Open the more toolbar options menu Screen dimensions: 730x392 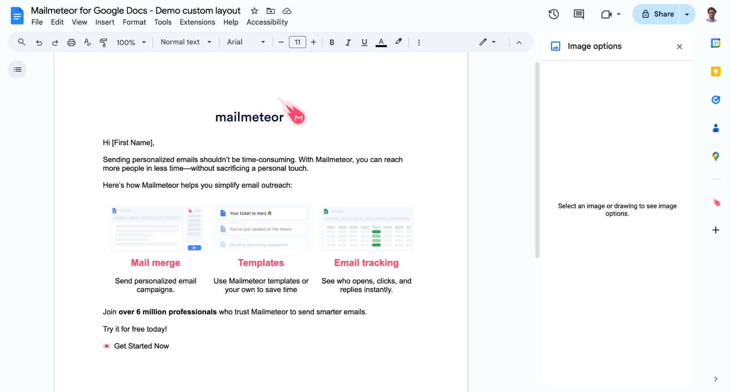(419, 42)
